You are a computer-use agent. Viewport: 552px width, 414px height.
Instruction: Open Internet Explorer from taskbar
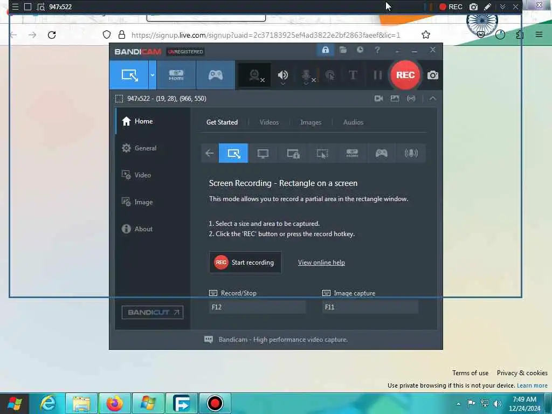47,403
